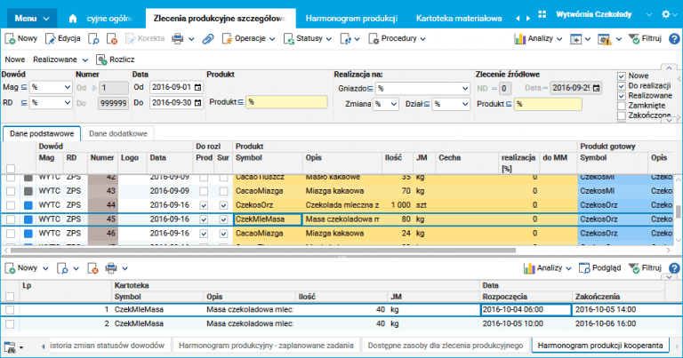
Task: Select the checkbox for schedule line 2
Action: point(10,324)
